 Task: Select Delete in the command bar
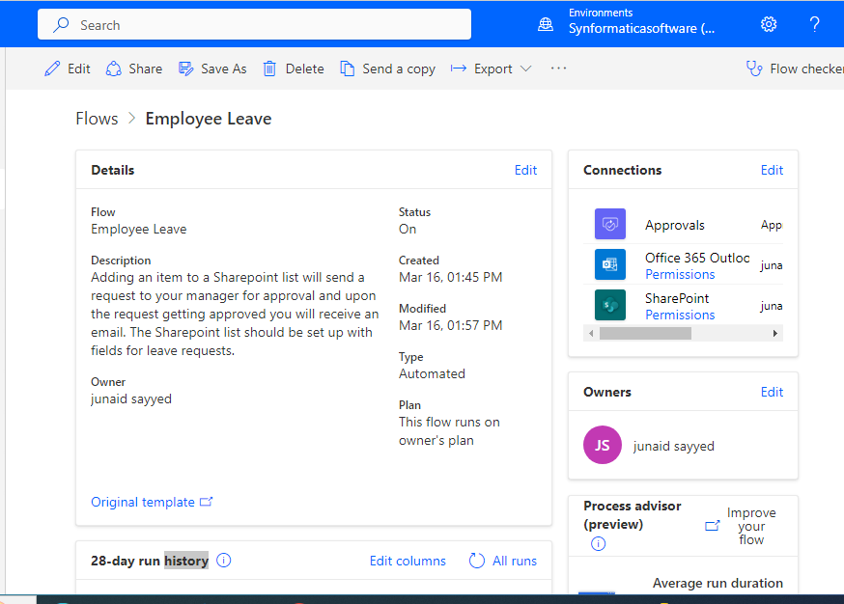[294, 69]
